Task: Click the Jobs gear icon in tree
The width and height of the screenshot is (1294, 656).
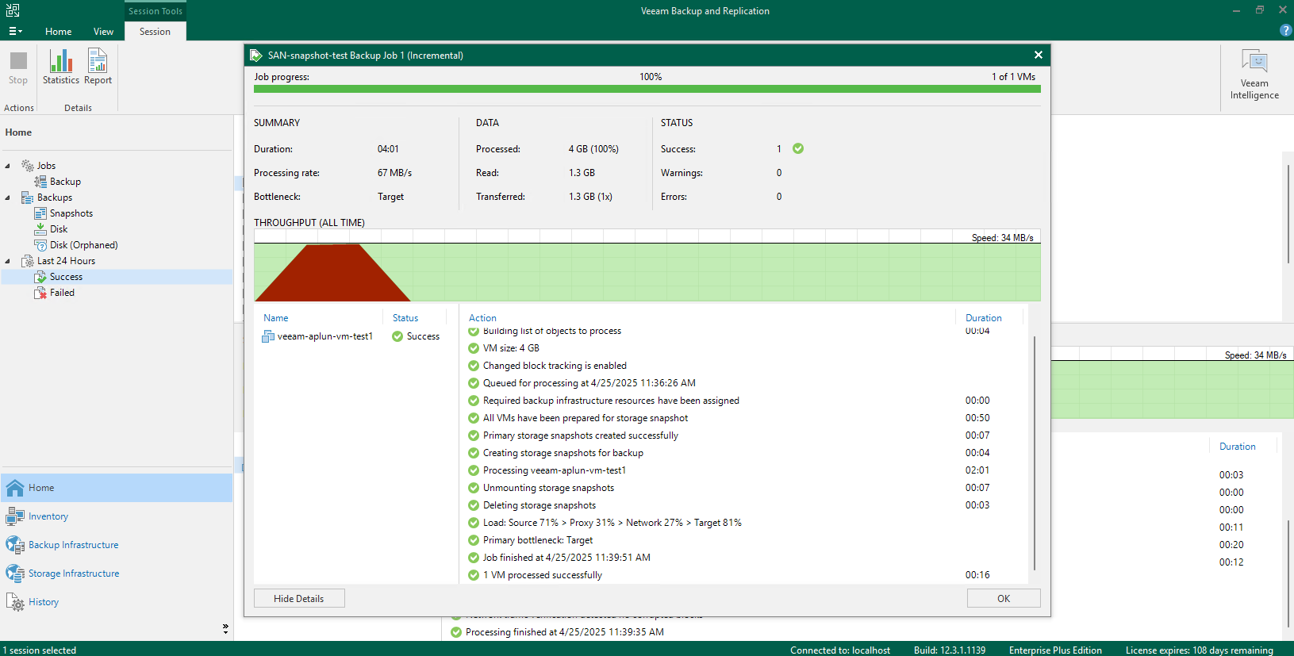Action: 28,166
